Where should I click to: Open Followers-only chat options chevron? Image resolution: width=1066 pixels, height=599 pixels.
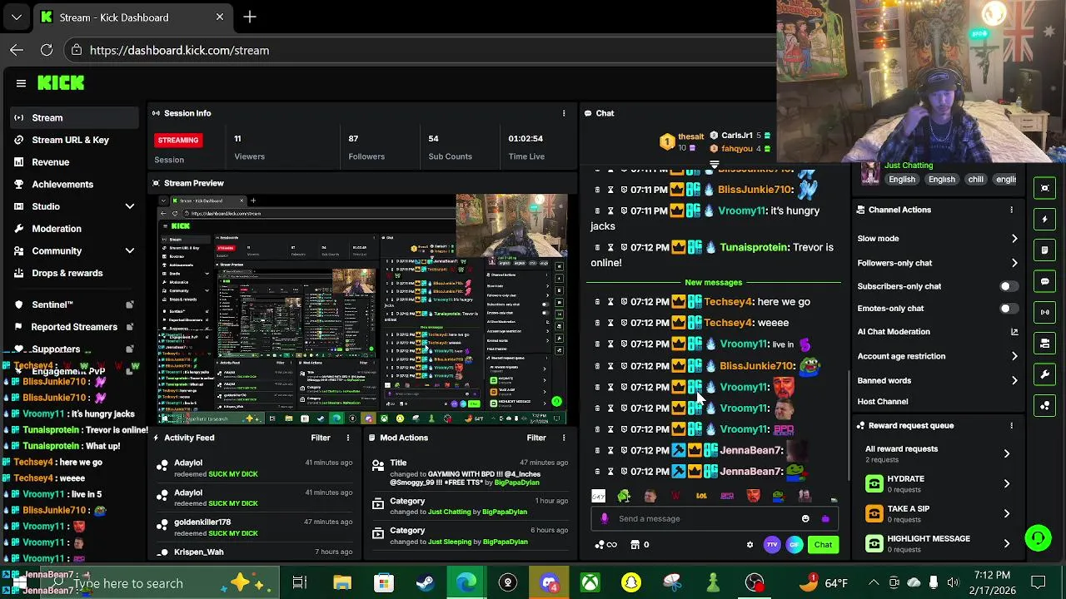click(1014, 263)
